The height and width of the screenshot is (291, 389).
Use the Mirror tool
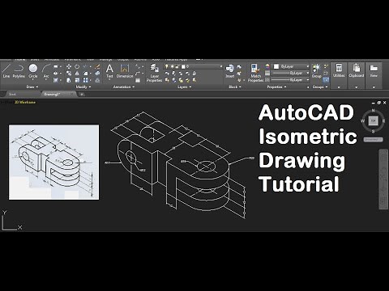[77, 73]
